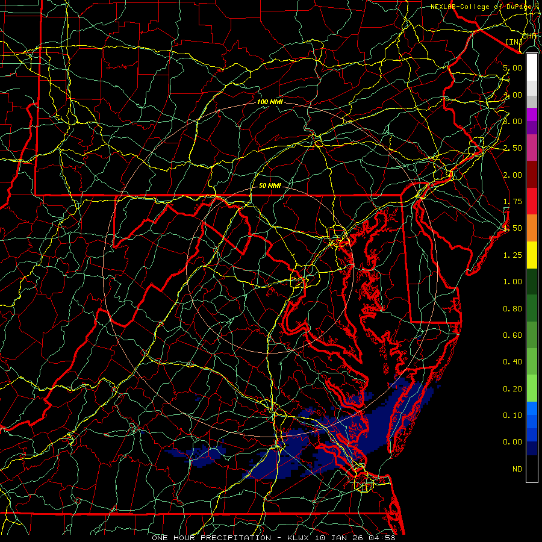Click the 2.50 legend value

pyautogui.click(x=512, y=148)
